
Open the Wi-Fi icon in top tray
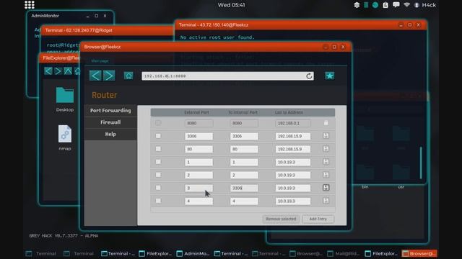tap(406, 5)
